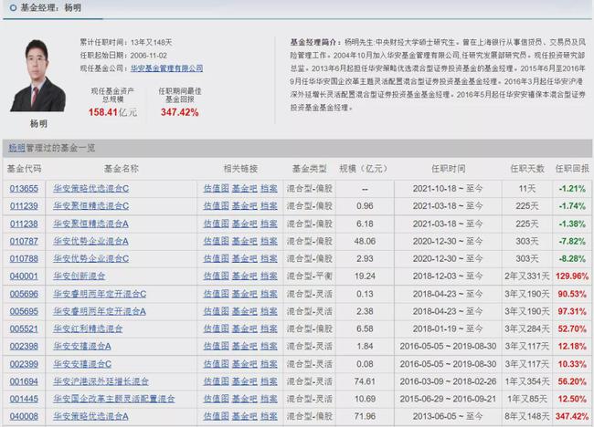Open 档案 for fund 005521

tap(269, 329)
